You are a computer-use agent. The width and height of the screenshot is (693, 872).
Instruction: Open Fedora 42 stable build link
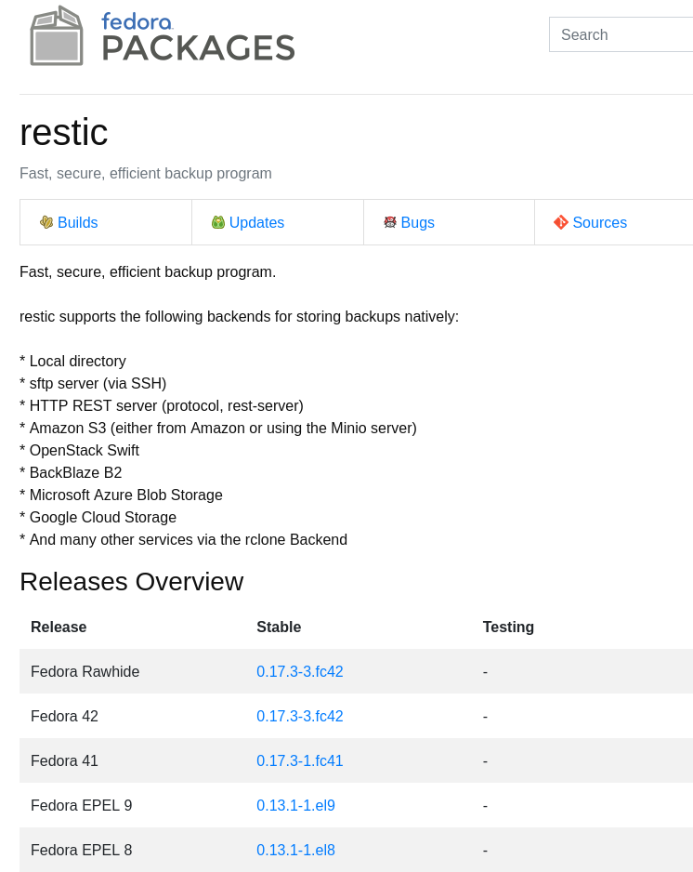tap(299, 716)
